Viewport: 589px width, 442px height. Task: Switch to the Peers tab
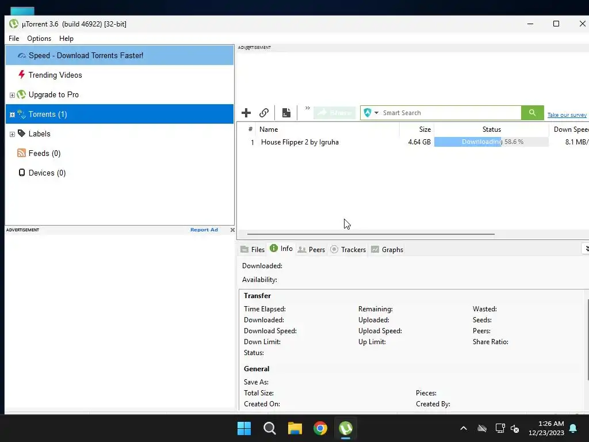coord(311,250)
